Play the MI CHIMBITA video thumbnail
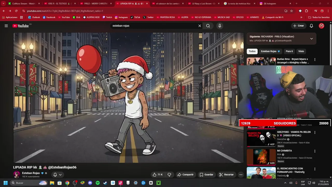The image size is (332, 187). click(x=261, y=157)
